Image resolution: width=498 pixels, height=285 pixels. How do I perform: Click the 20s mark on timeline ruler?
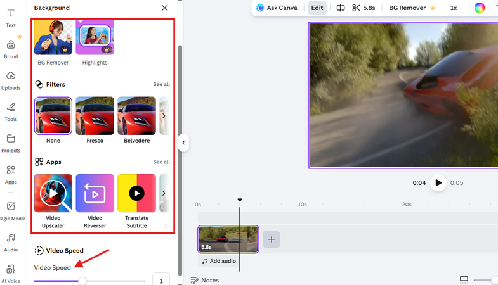[x=407, y=205]
